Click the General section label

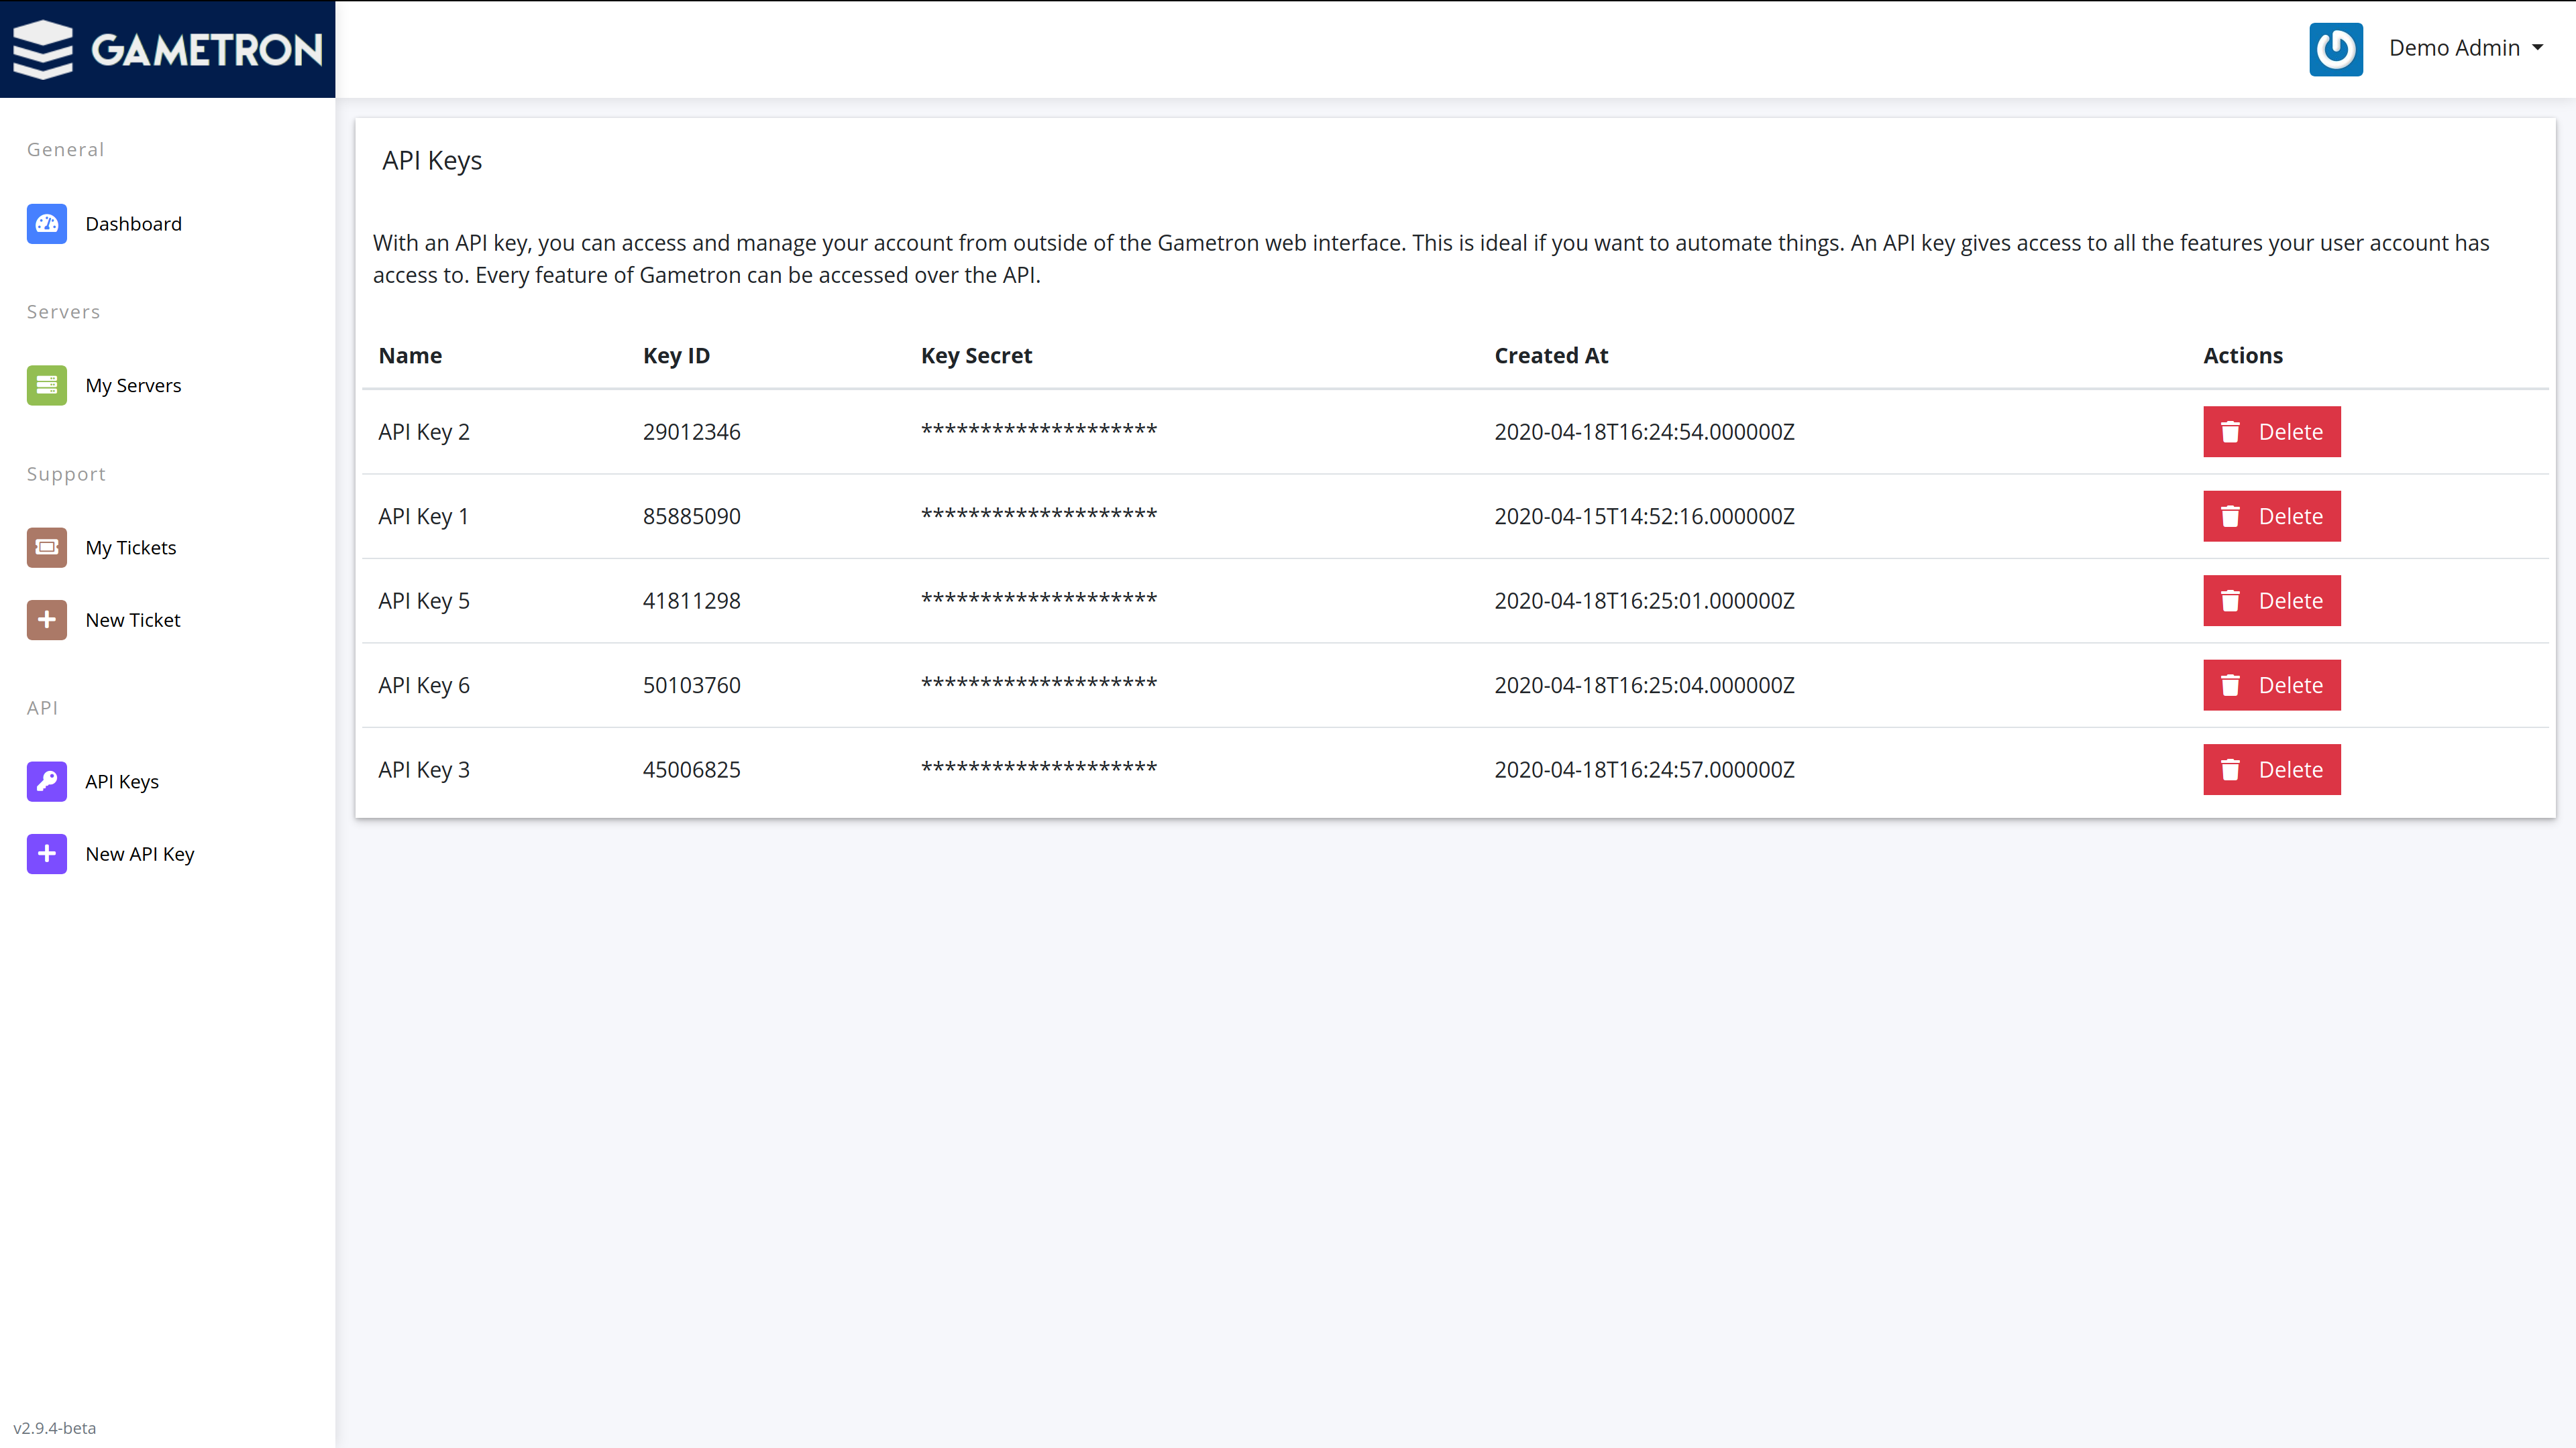66,149
